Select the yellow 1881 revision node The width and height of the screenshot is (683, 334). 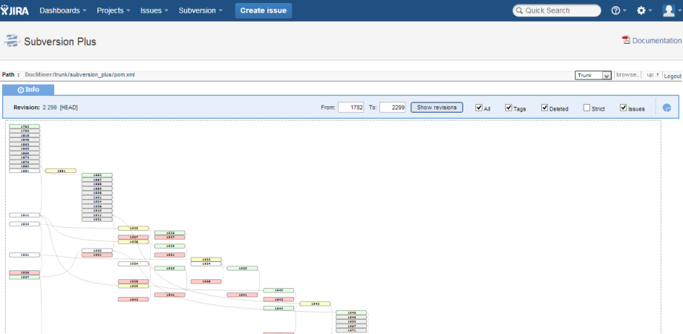pos(61,171)
